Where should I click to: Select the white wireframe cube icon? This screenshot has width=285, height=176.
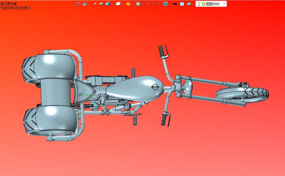point(118,4)
